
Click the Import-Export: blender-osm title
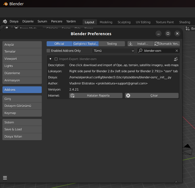coord(78,59)
